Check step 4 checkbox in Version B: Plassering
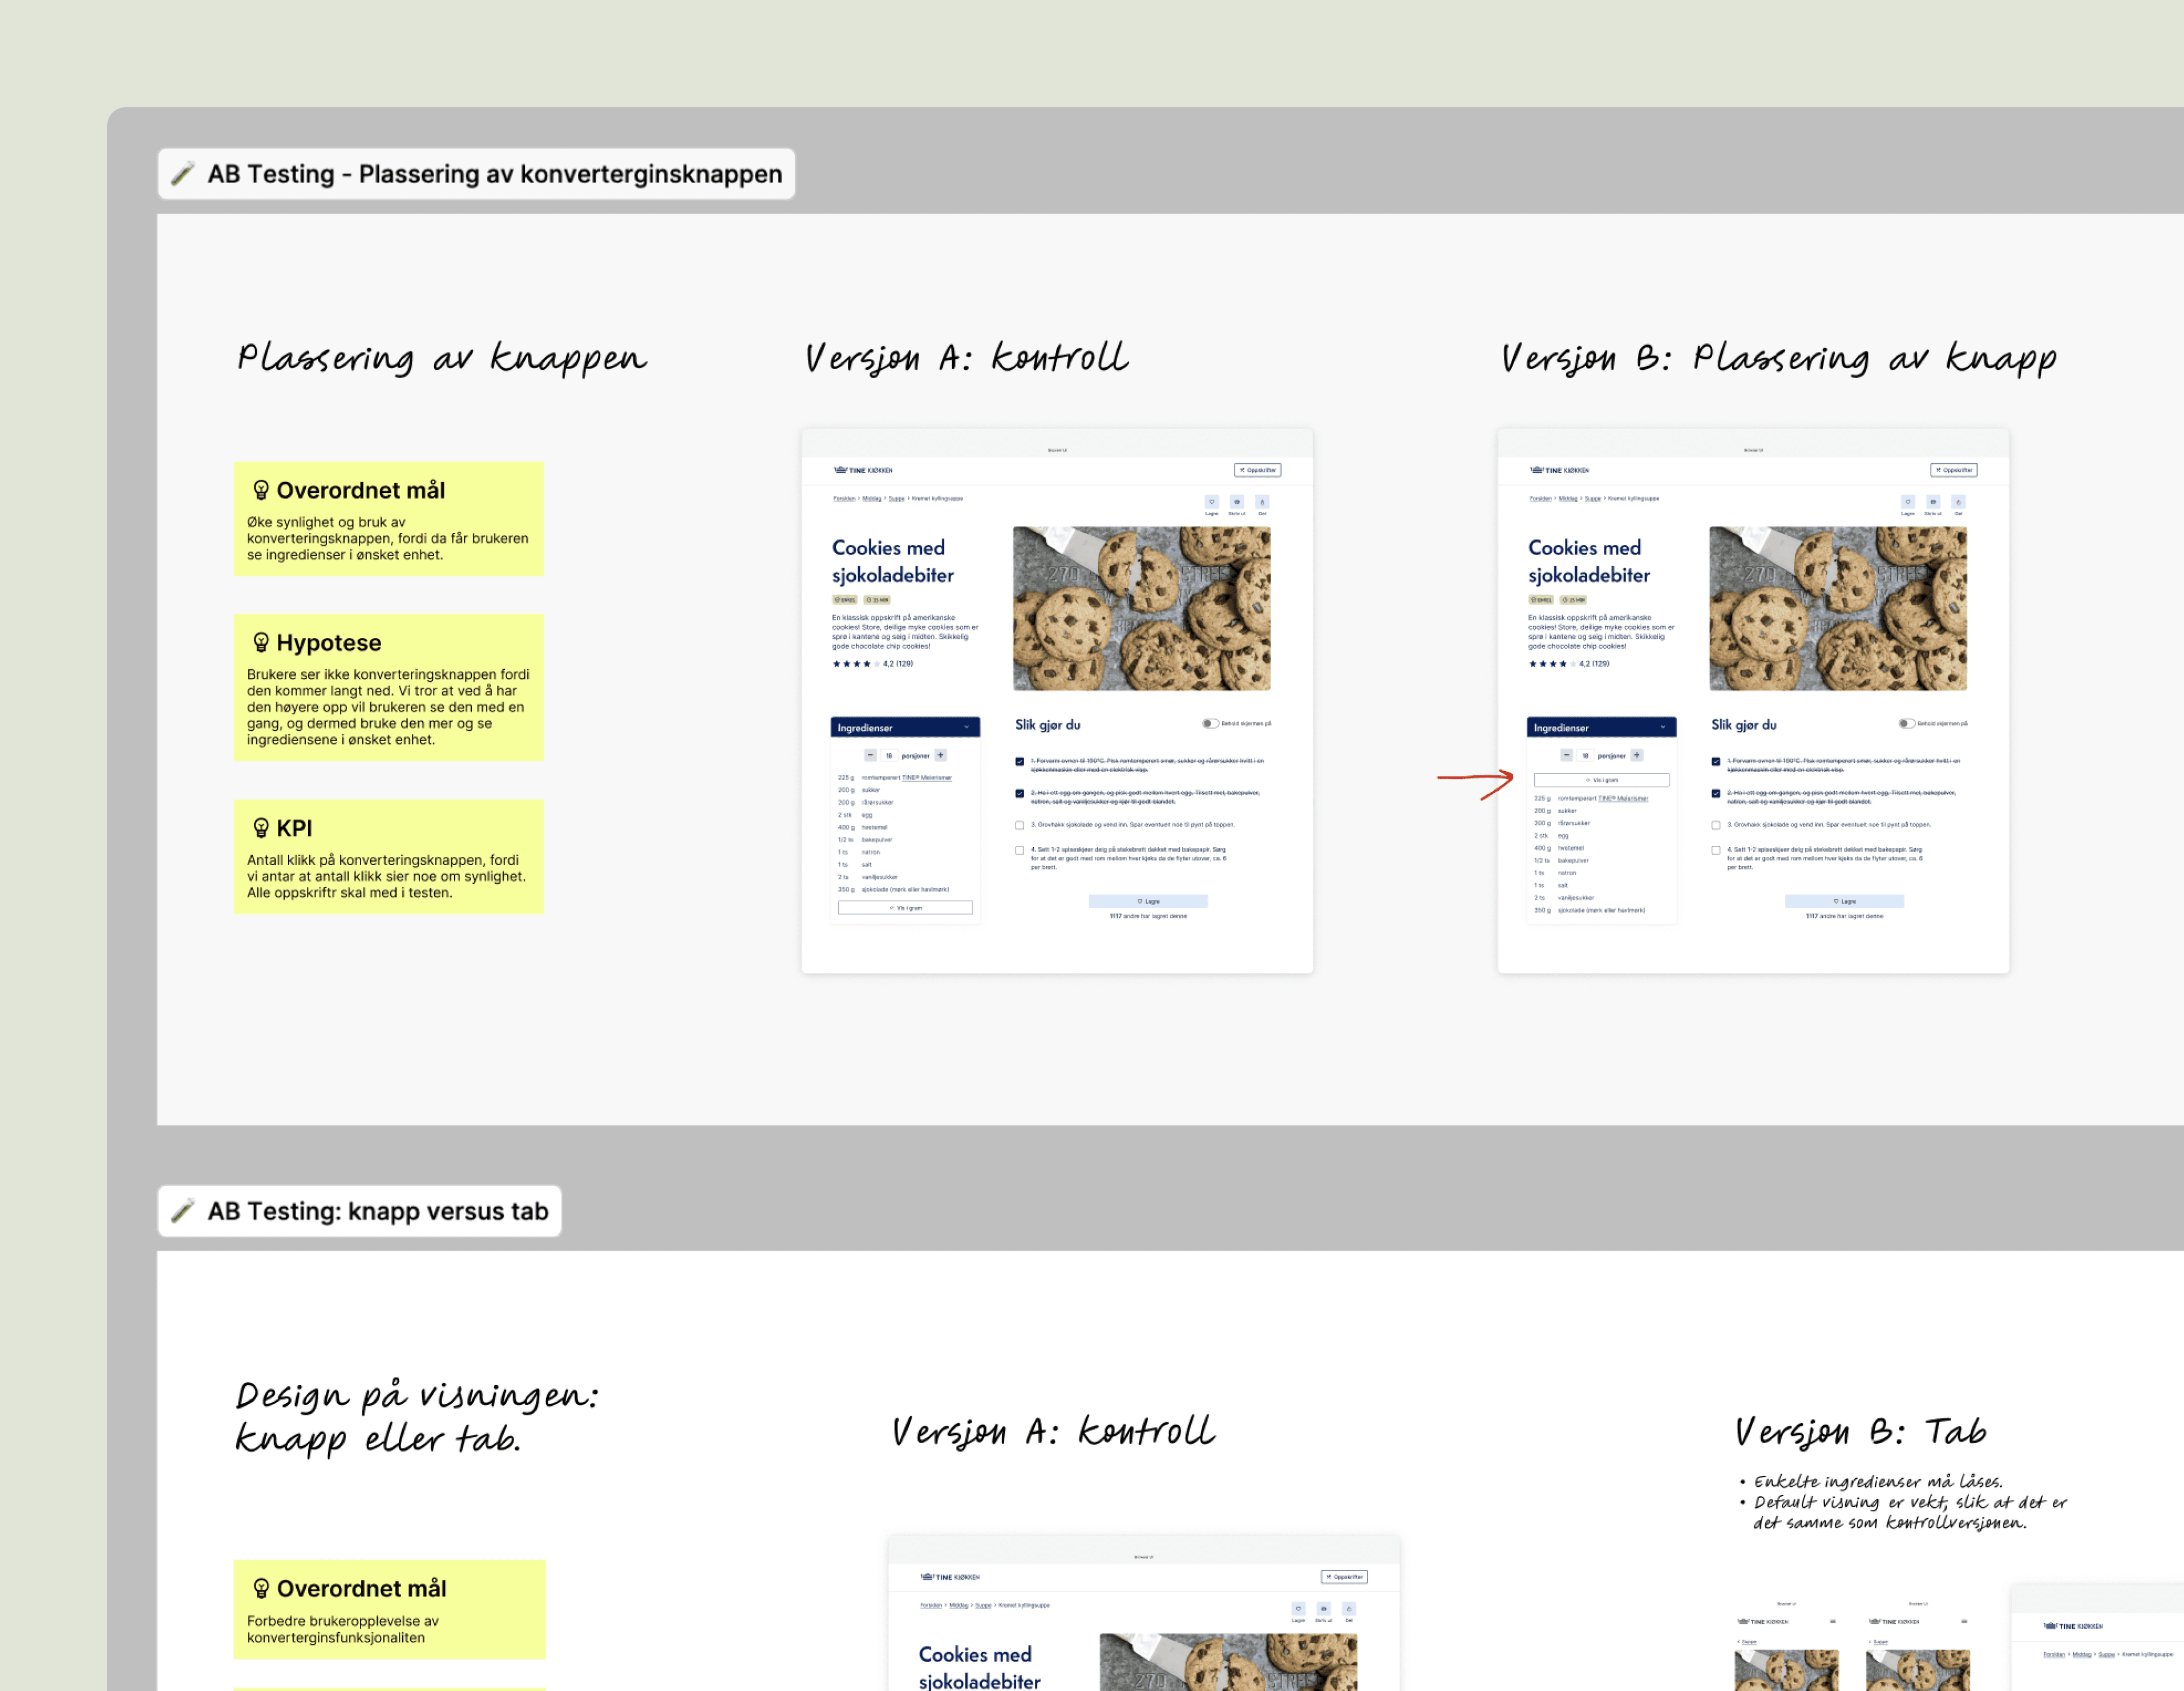The height and width of the screenshot is (1691, 2184). pyautogui.click(x=1716, y=851)
